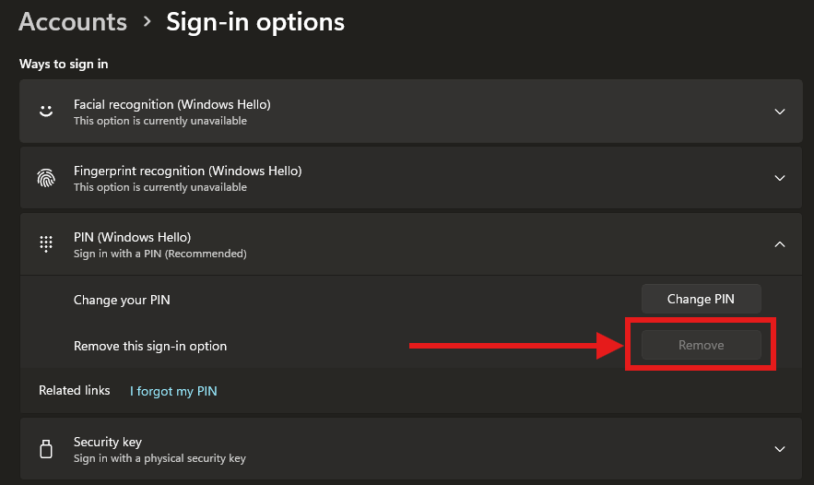This screenshot has height=485, width=814.
Task: Open the I forgot my PIN link
Action: (x=173, y=391)
